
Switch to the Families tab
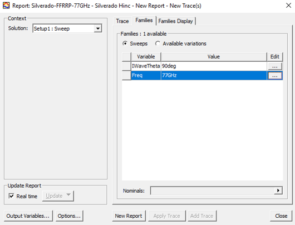[144, 21]
